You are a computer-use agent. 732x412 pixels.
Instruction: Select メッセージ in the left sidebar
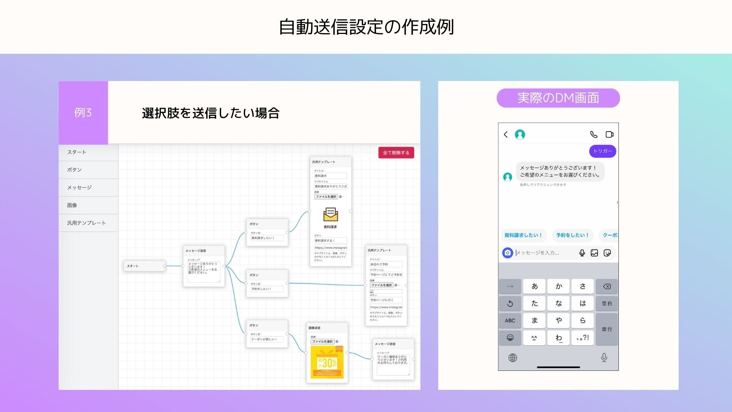pyautogui.click(x=79, y=187)
